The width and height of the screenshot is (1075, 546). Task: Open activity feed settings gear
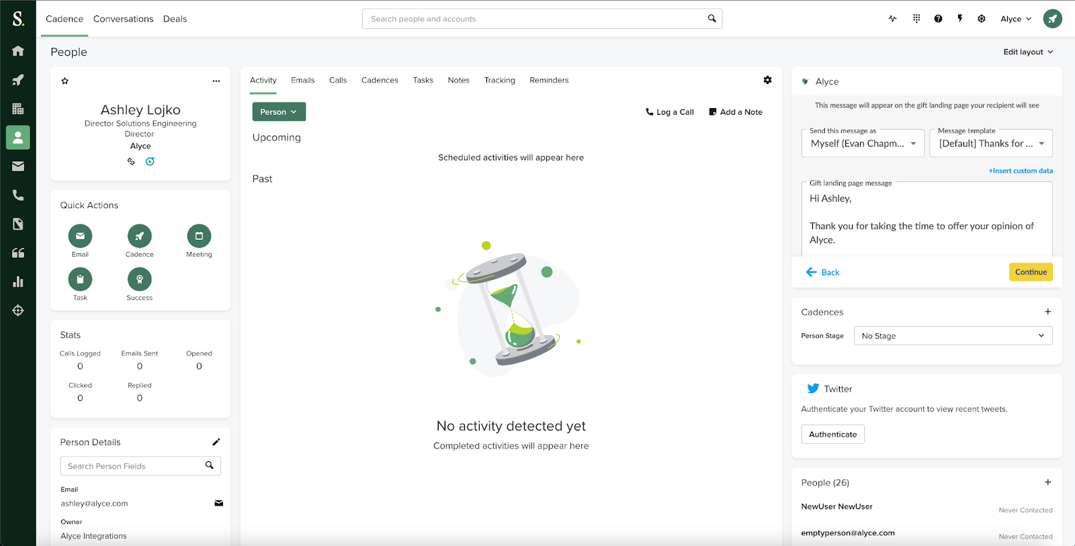point(767,80)
